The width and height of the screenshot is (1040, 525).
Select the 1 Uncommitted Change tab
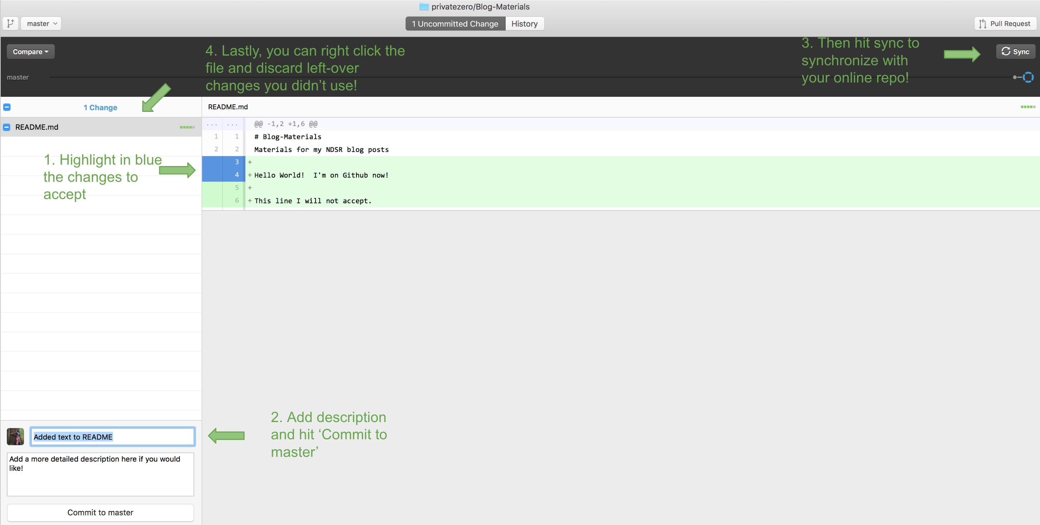(455, 23)
